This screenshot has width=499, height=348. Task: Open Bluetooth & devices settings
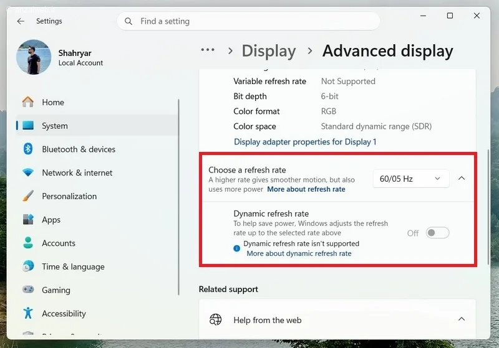(x=97, y=149)
